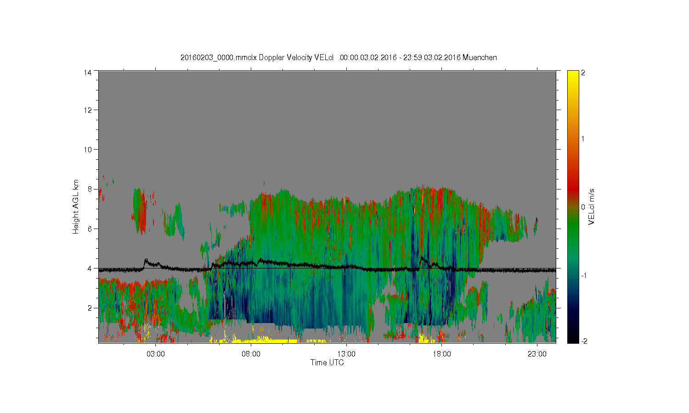Click the height axis label "14"

coord(88,73)
